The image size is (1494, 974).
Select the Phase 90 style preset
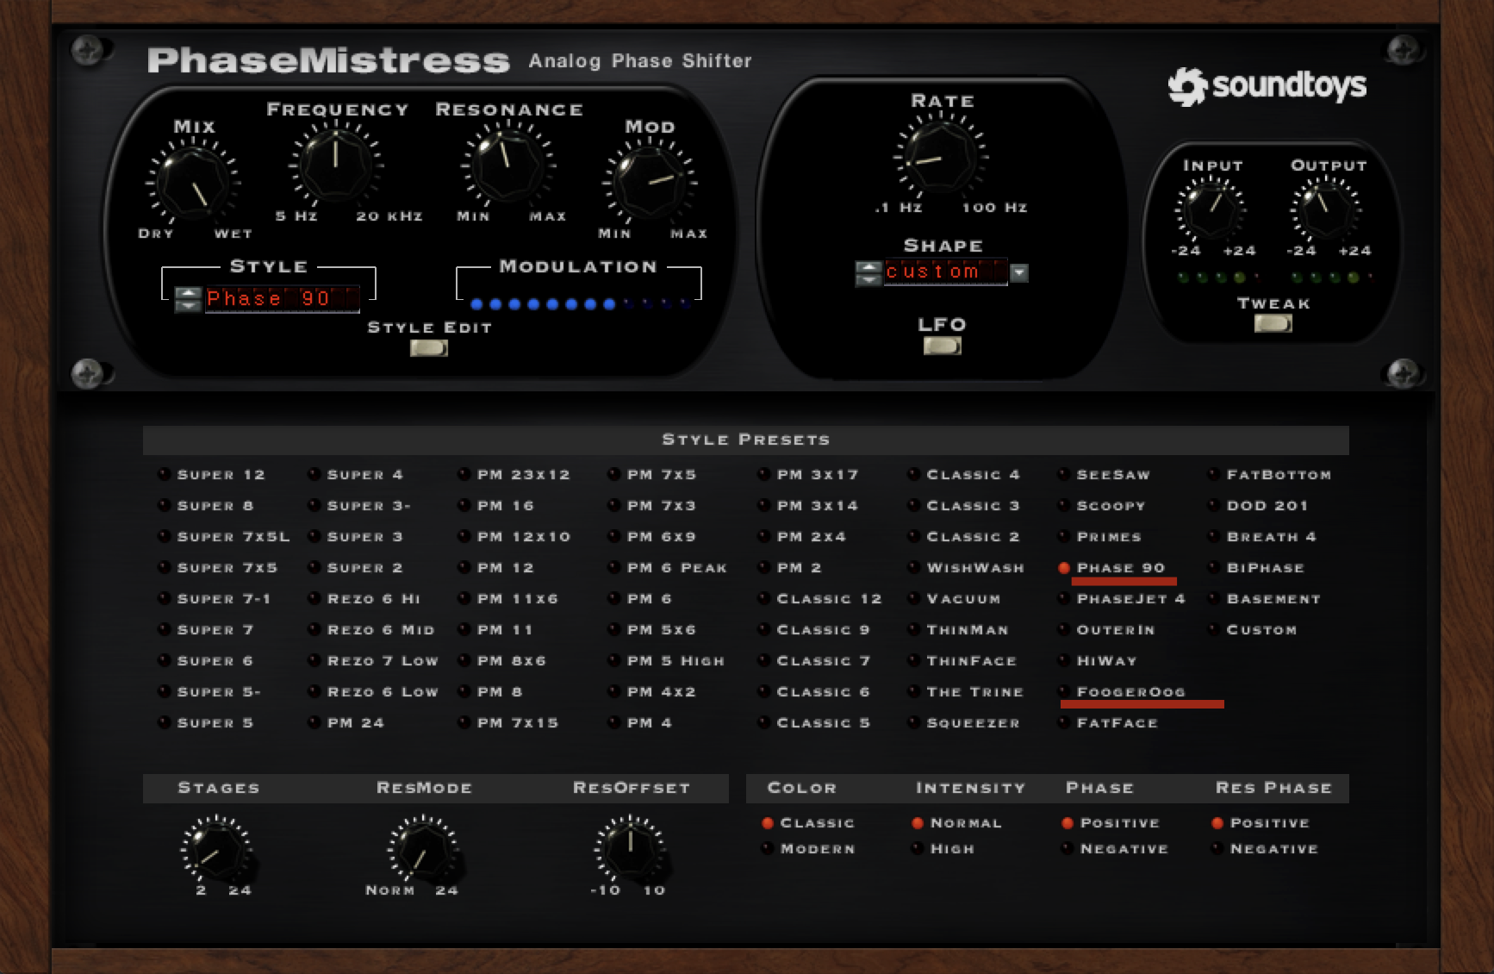(1111, 568)
